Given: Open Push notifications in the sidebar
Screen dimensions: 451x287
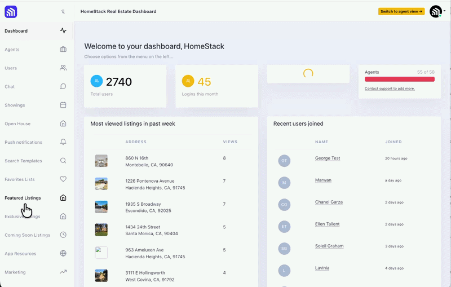Looking at the screenshot, I should click(x=37, y=142).
